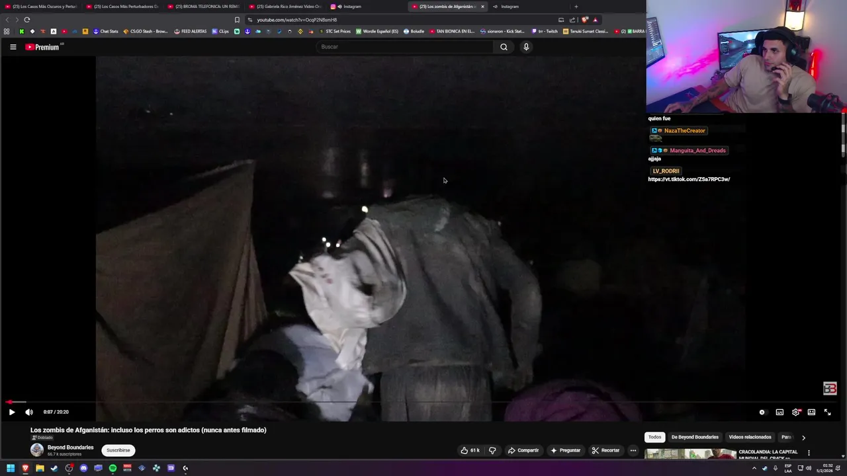Screen dimensions: 847x476
Task: Open the Brave Shields lion icon
Action: [584, 20]
